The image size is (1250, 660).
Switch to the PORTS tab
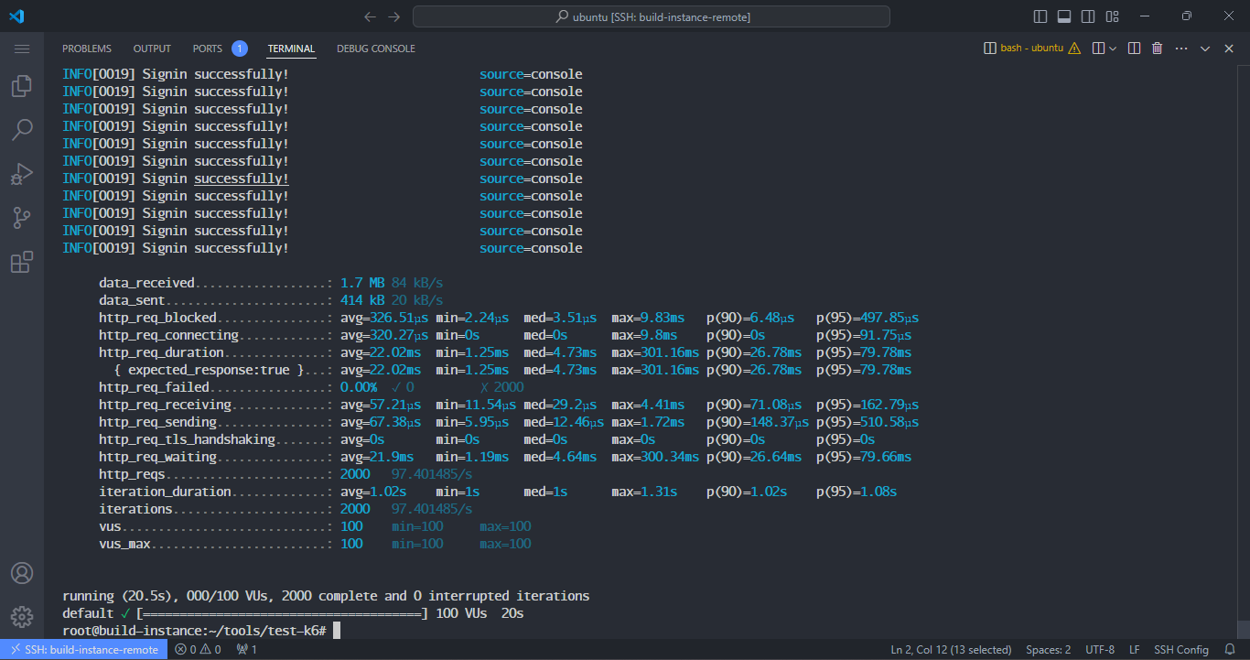[x=208, y=49]
